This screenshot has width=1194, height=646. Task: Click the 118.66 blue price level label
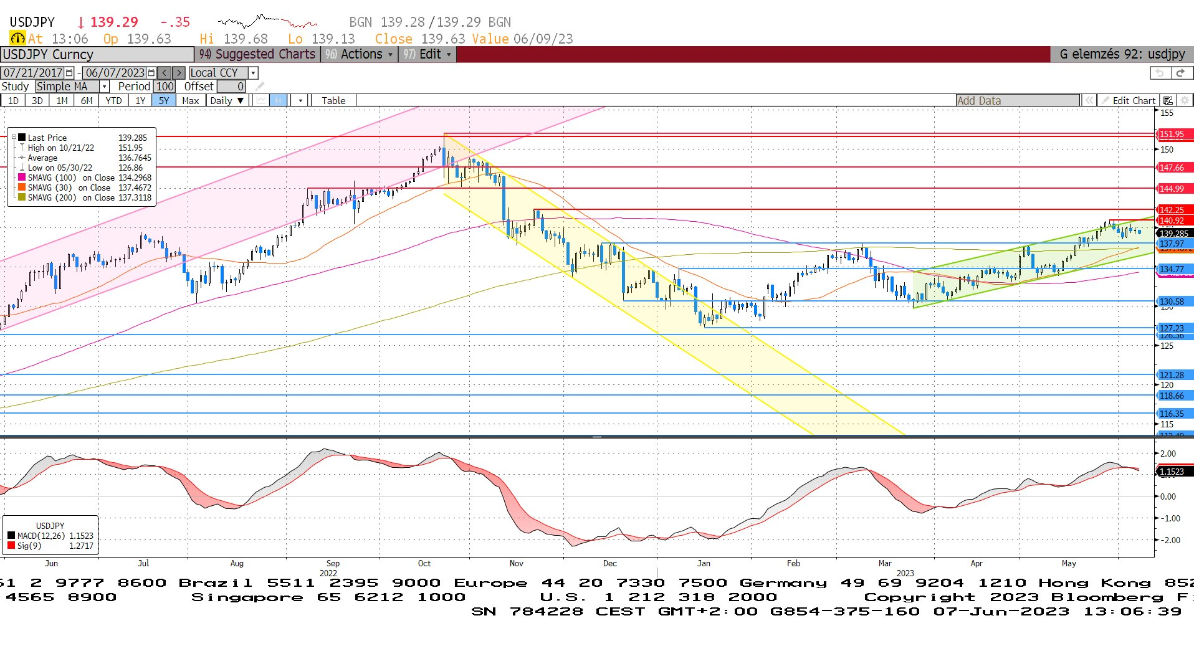(1174, 396)
